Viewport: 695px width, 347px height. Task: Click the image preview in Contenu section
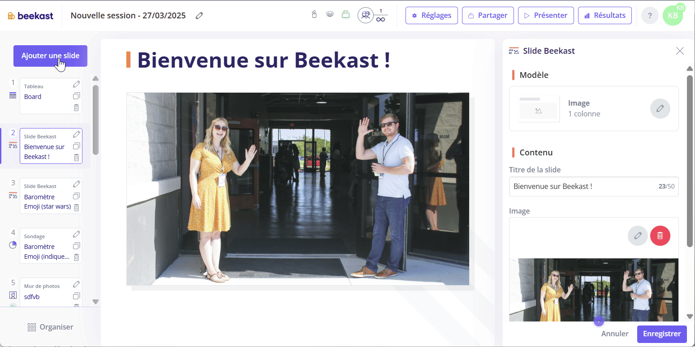594,290
